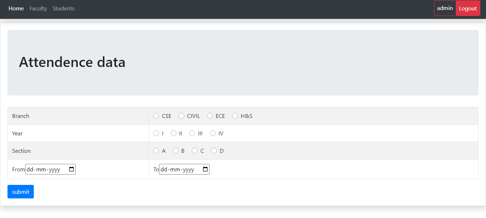Viewport: 486px width, 218px height.
Task: Click the Logout button
Action: coord(468,8)
